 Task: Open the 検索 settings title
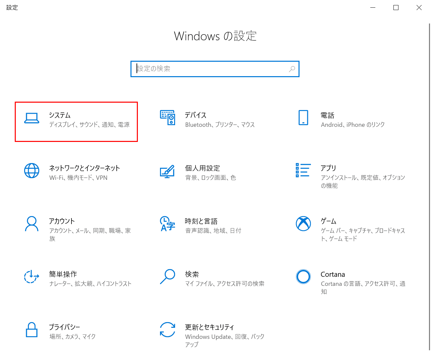192,274
